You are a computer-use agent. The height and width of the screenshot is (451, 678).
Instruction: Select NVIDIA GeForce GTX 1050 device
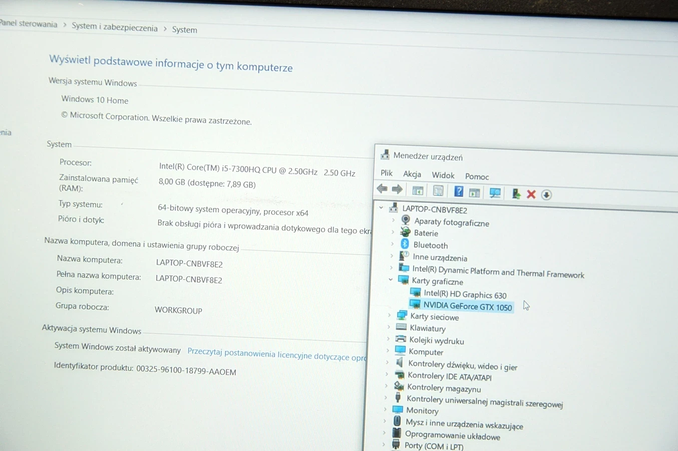pyautogui.click(x=467, y=306)
